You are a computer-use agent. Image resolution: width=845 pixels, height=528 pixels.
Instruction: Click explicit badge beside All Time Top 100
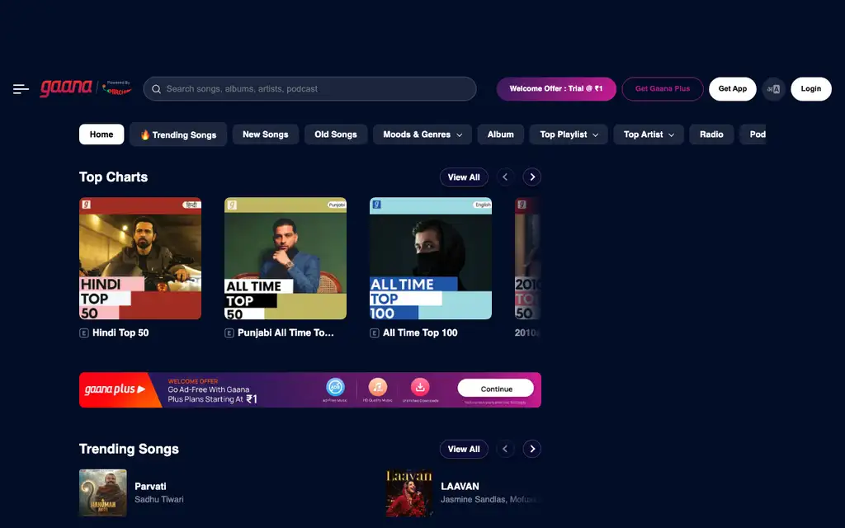pyautogui.click(x=375, y=333)
